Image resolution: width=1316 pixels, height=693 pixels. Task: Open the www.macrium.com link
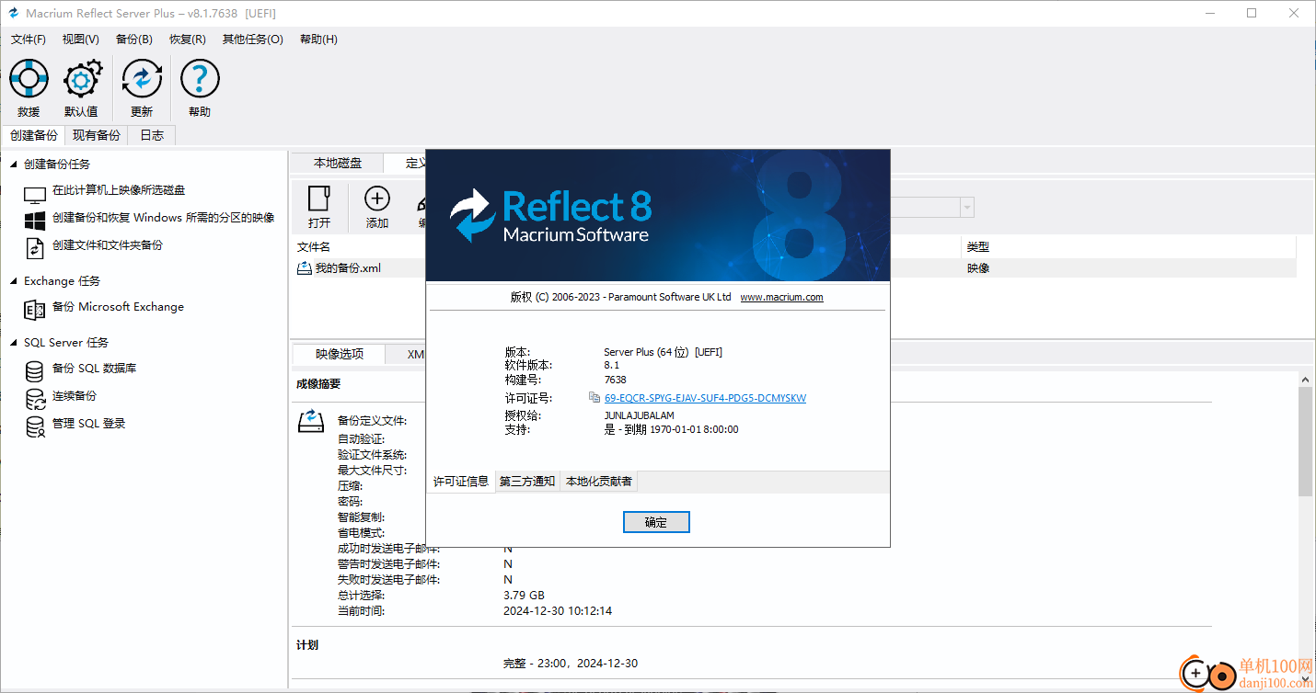(781, 298)
